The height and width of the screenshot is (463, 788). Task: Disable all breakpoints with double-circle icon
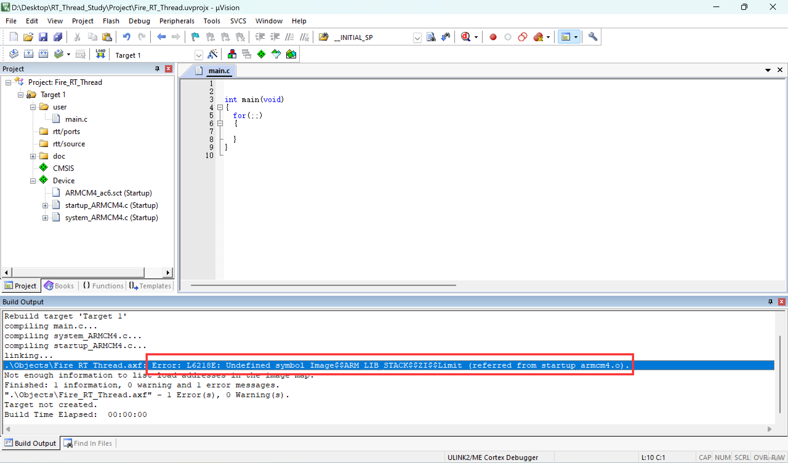point(523,37)
